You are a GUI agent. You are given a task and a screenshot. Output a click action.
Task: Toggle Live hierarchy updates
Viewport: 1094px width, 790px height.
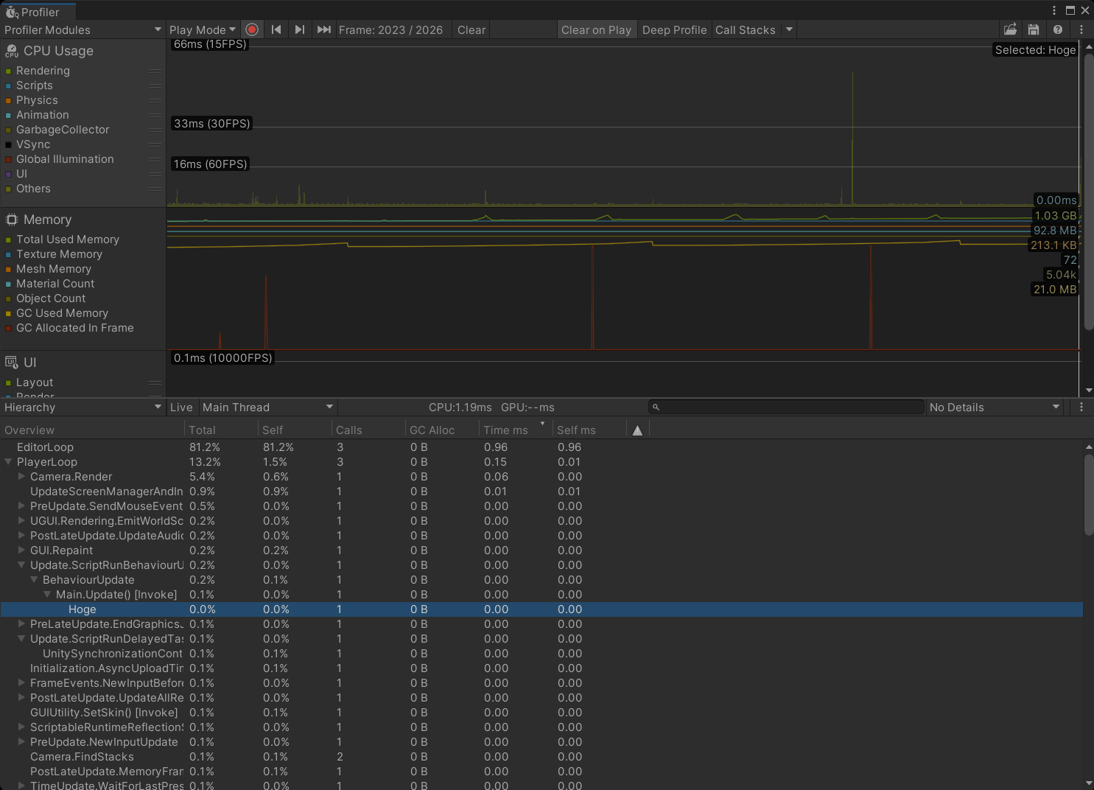181,407
